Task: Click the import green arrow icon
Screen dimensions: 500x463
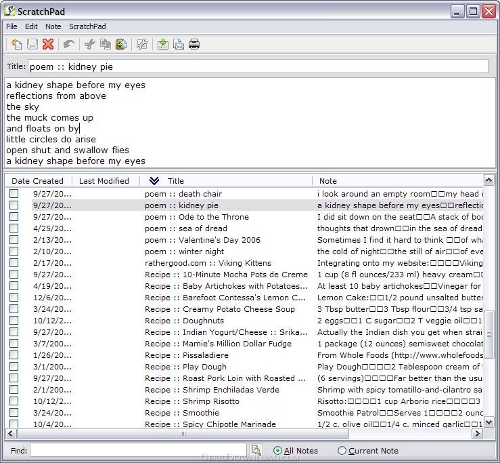Action: 163,44
